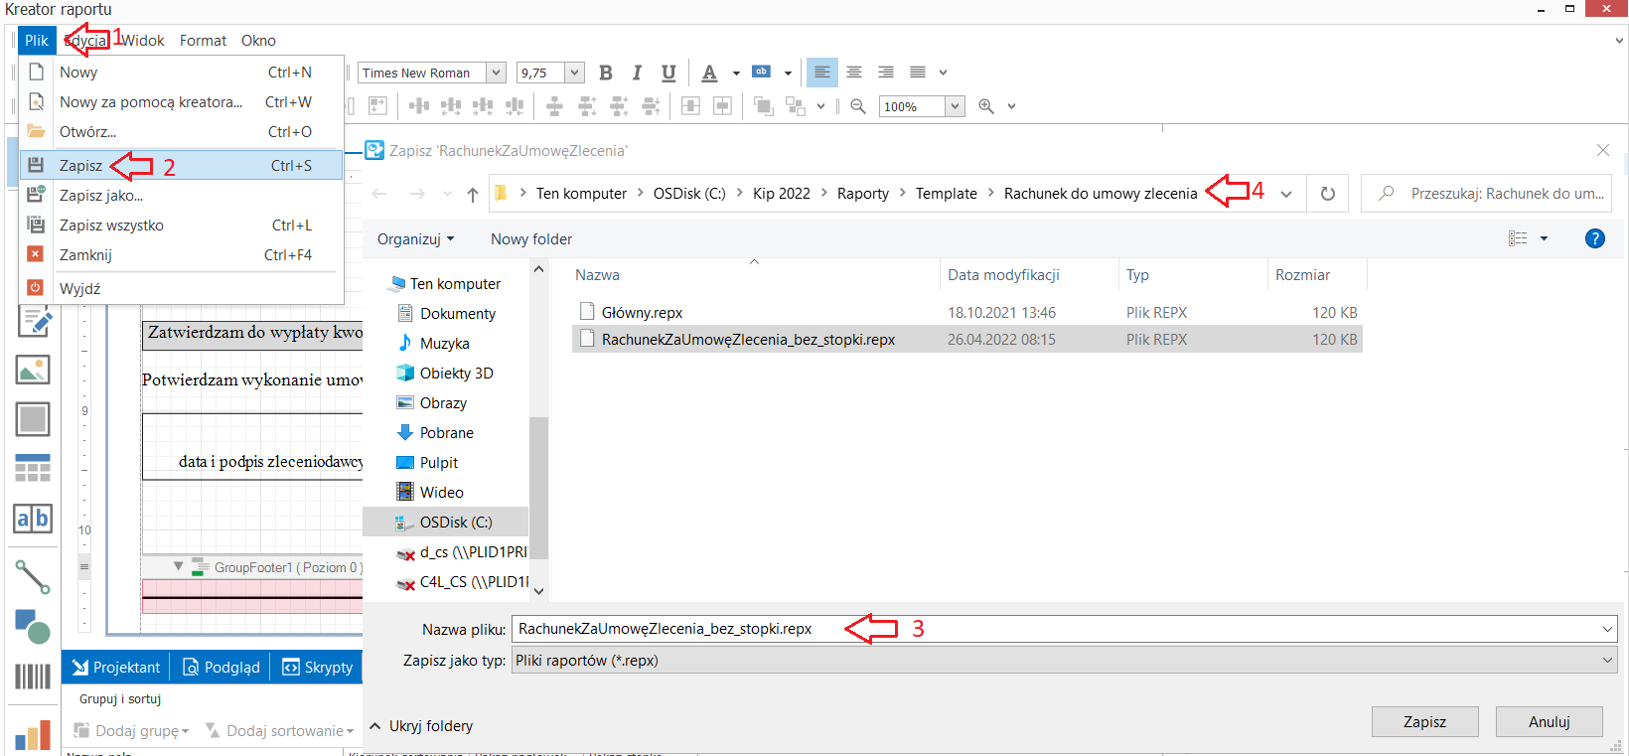Select the table control in toolbox

pyautogui.click(x=33, y=469)
